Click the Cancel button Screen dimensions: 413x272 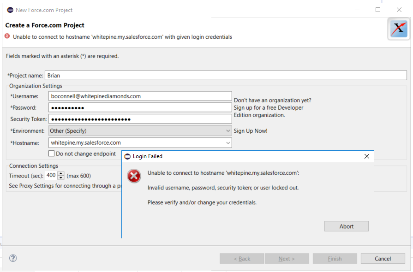[383, 259]
